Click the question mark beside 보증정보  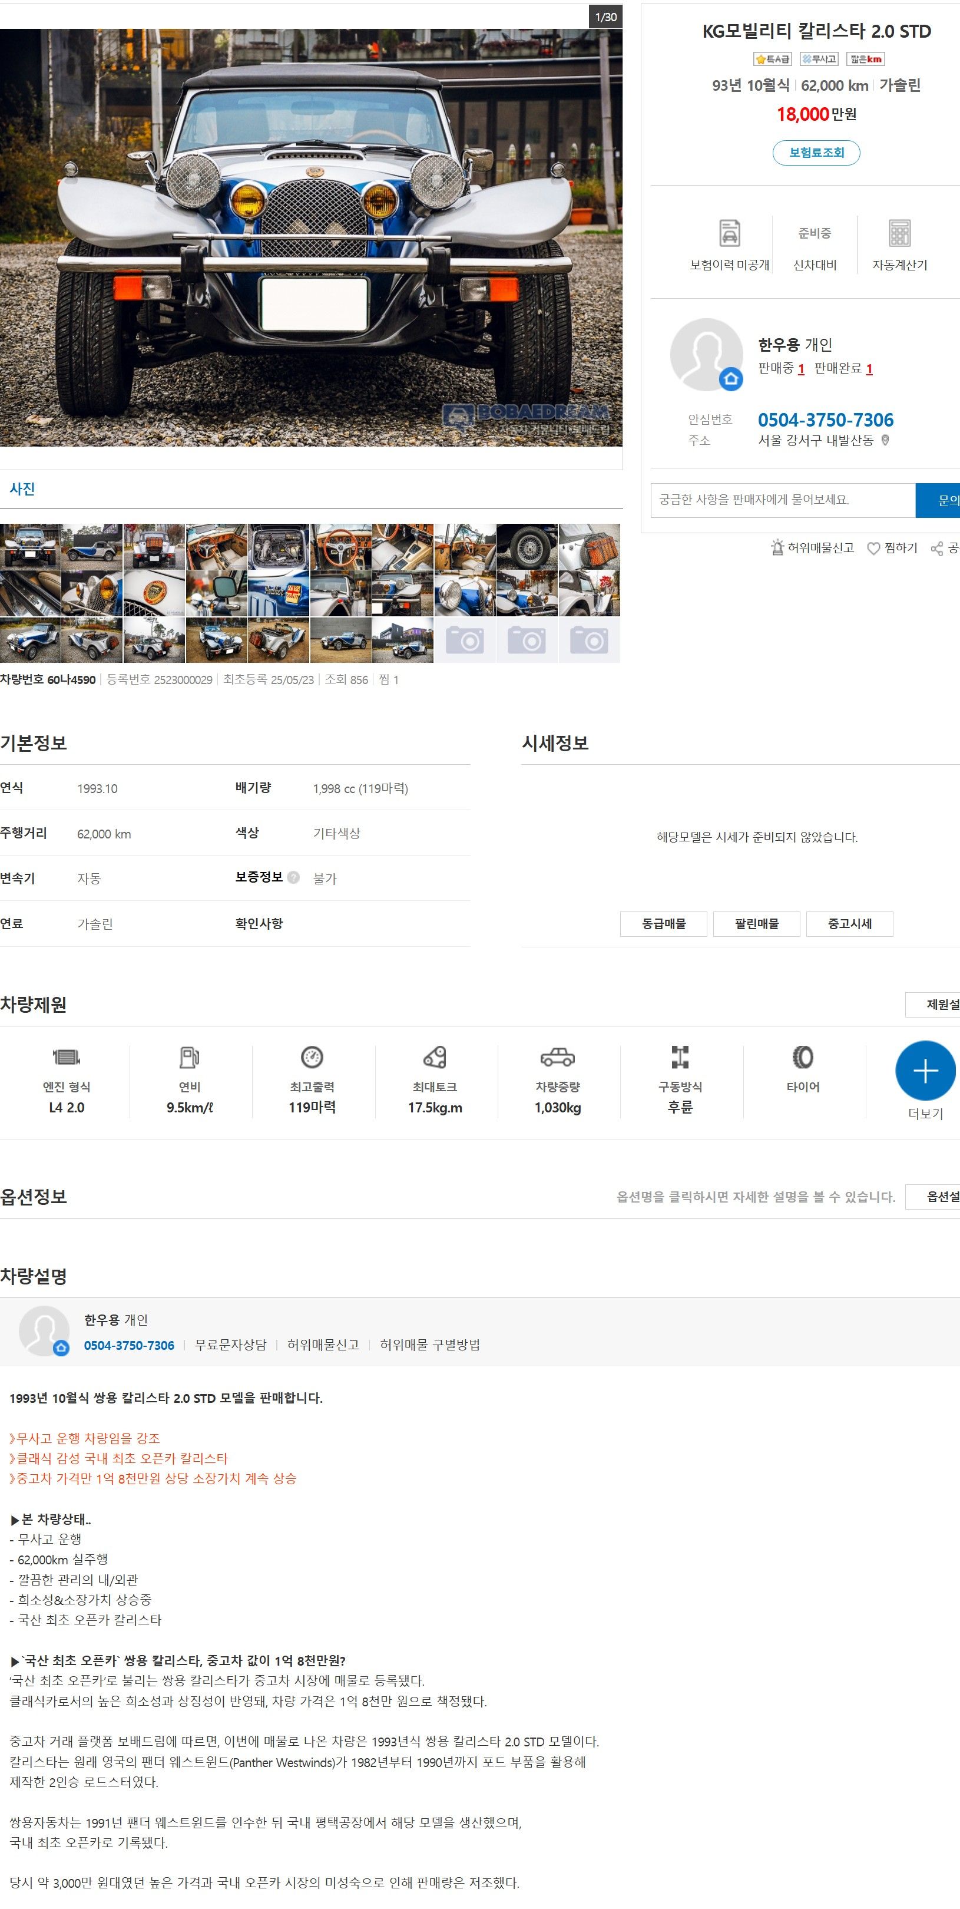293,877
